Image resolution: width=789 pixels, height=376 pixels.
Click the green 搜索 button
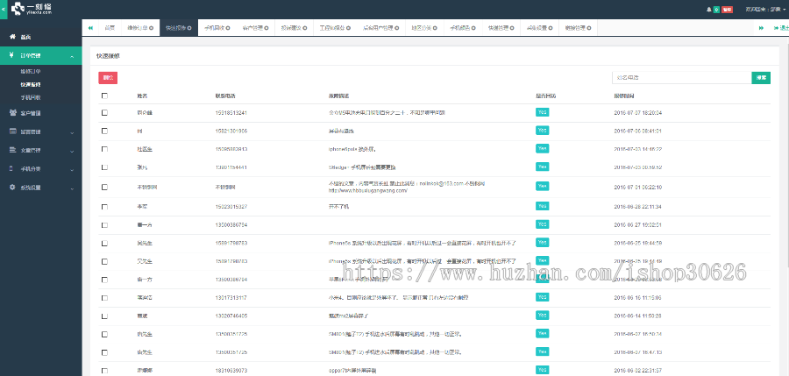(761, 77)
